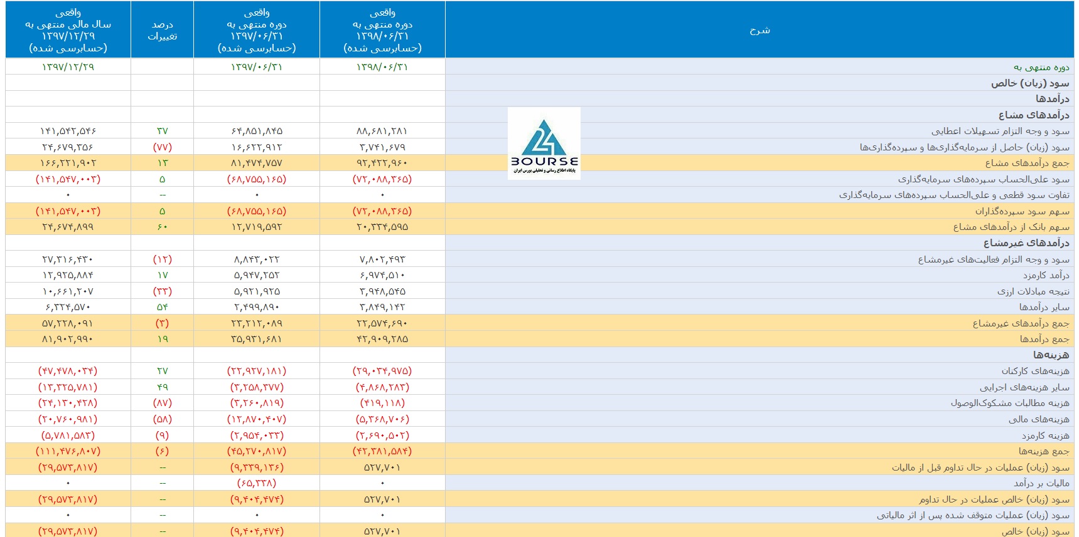
Task: Click the 'جمع هزینه‌ها' total label
Action: [x=1044, y=451]
